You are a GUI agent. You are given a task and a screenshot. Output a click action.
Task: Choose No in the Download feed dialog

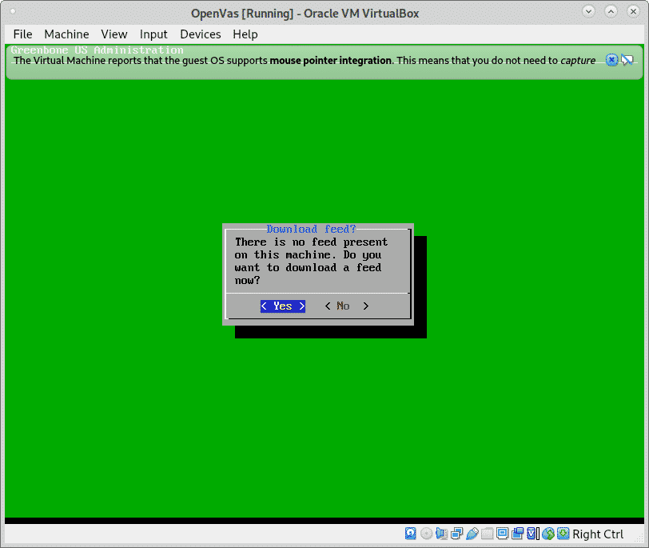coord(346,306)
